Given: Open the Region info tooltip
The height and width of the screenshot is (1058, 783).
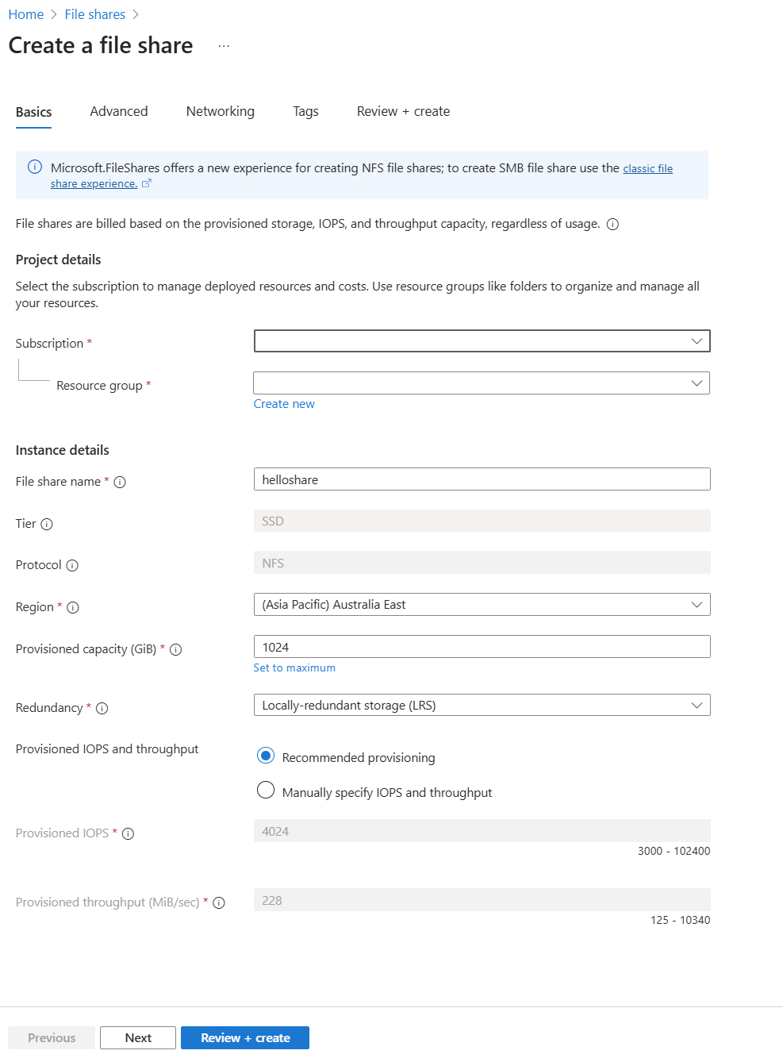Looking at the screenshot, I should pyautogui.click(x=73, y=607).
